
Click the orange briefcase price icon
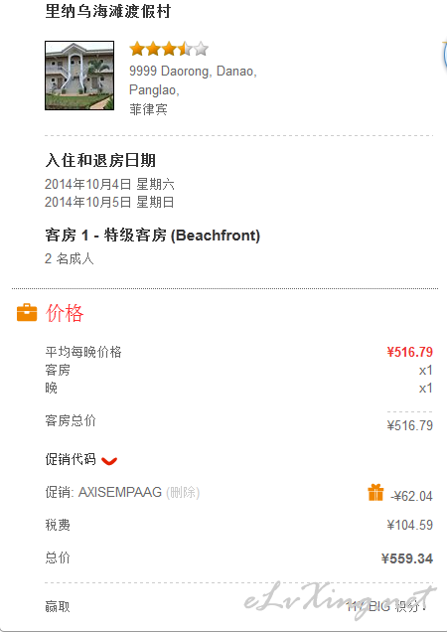[27, 313]
